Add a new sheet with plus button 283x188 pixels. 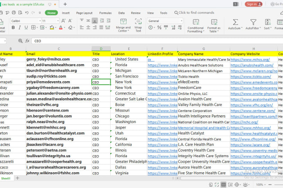tap(18, 178)
